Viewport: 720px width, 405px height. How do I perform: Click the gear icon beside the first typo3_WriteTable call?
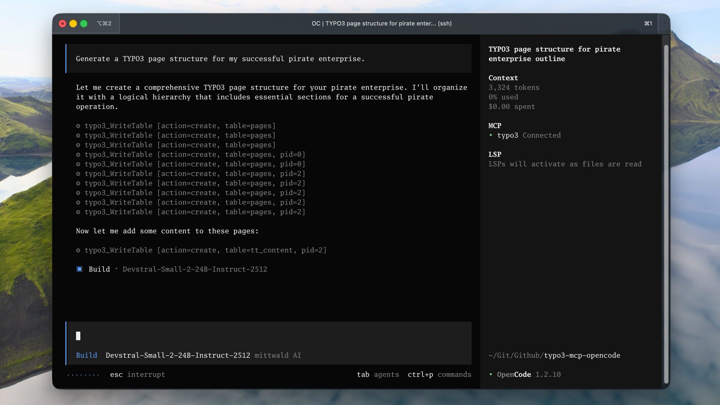pos(78,126)
